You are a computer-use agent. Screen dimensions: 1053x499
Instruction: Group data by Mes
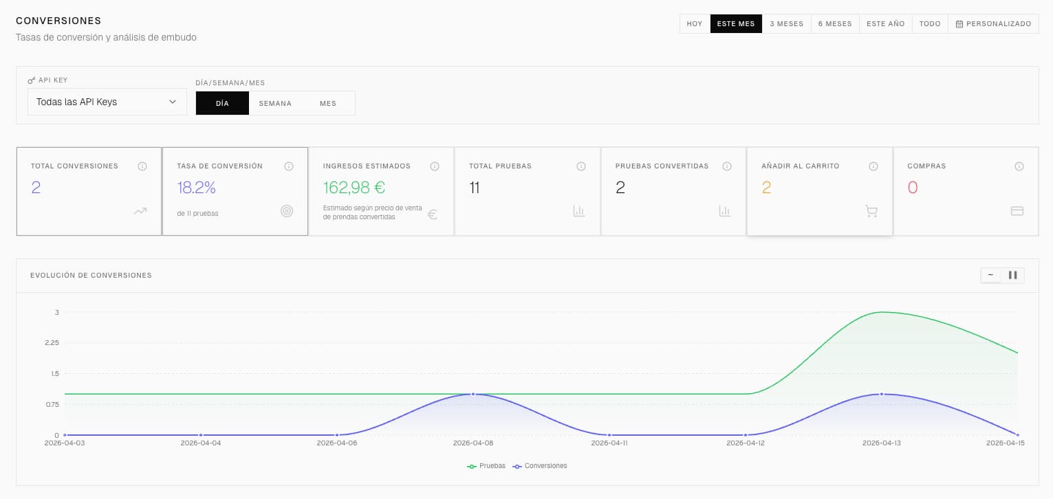(328, 103)
